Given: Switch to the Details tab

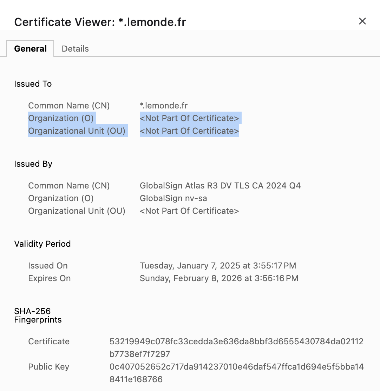Looking at the screenshot, I should coord(75,49).
